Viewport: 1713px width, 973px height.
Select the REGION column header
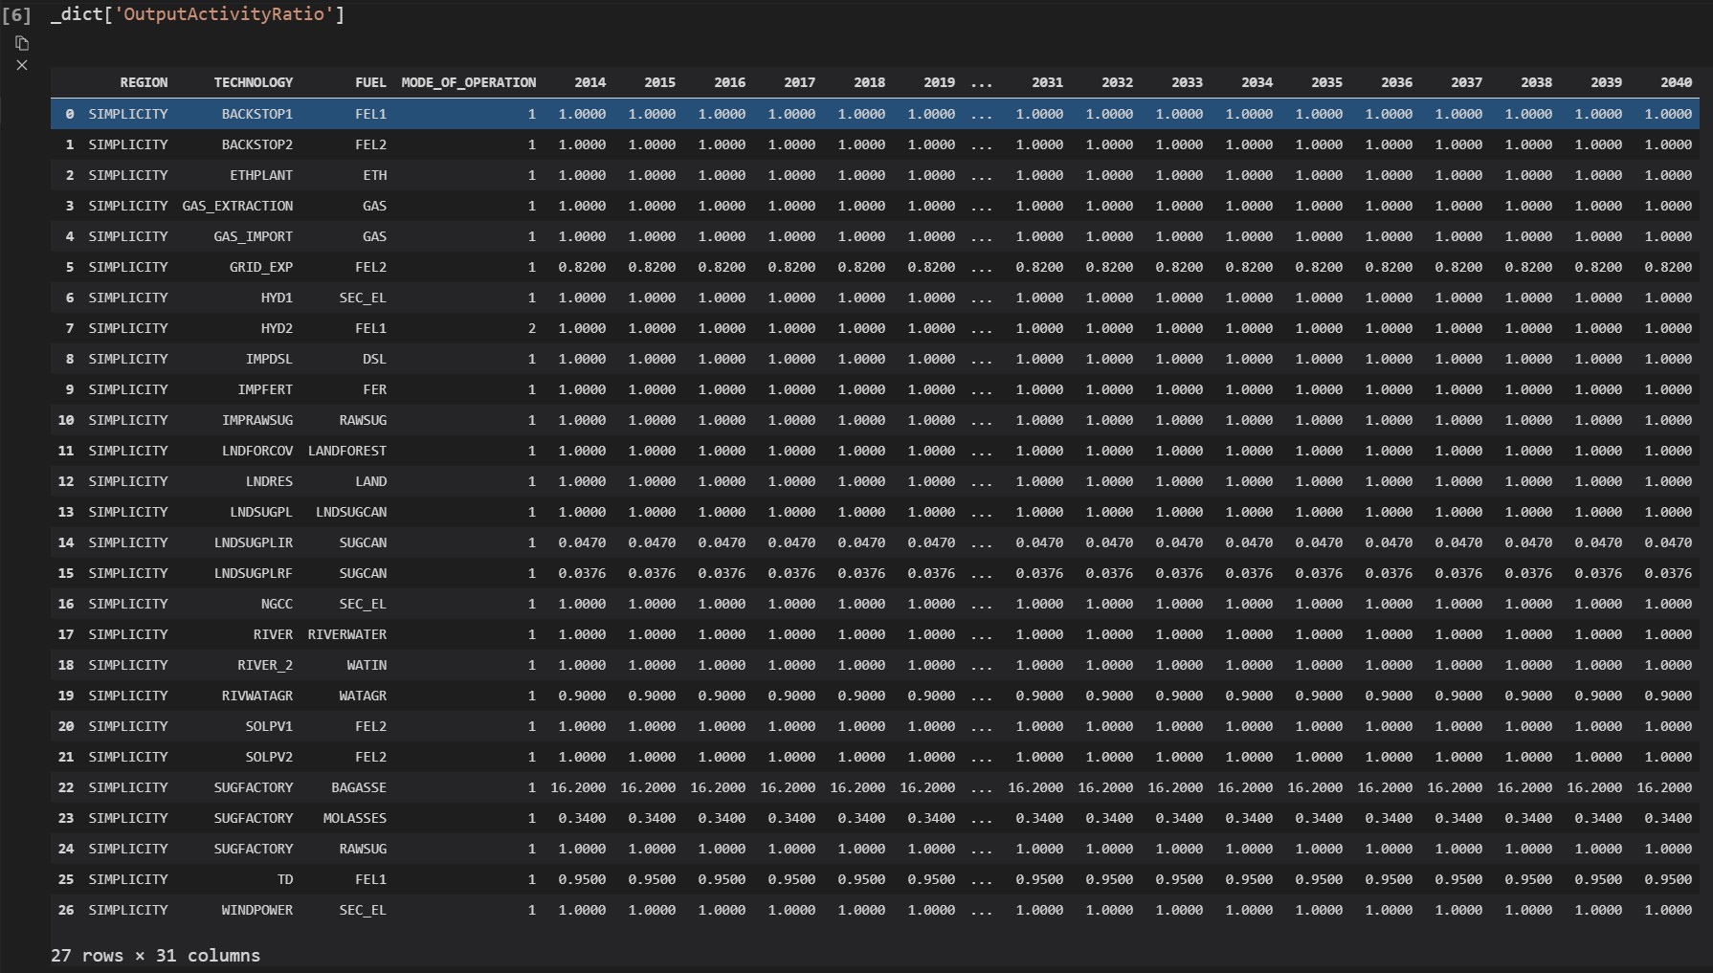[144, 82]
